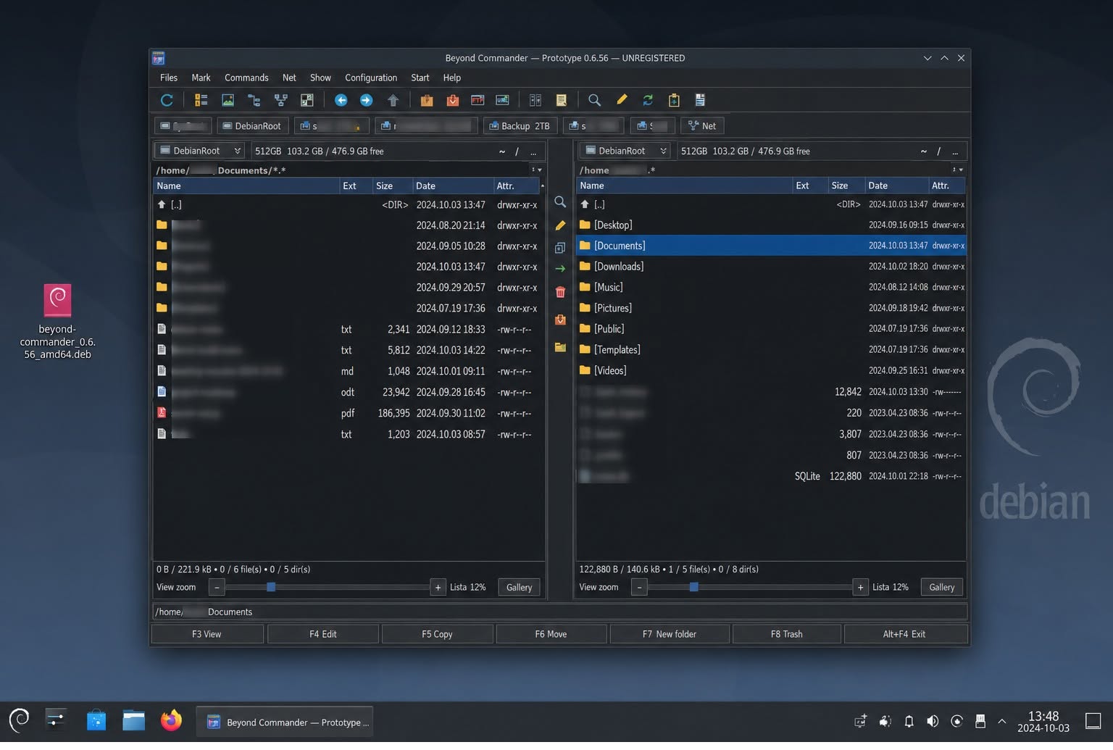The height and width of the screenshot is (750, 1113).
Task: Click the magnifier search icon in toolbar
Action: pyautogui.click(x=594, y=100)
